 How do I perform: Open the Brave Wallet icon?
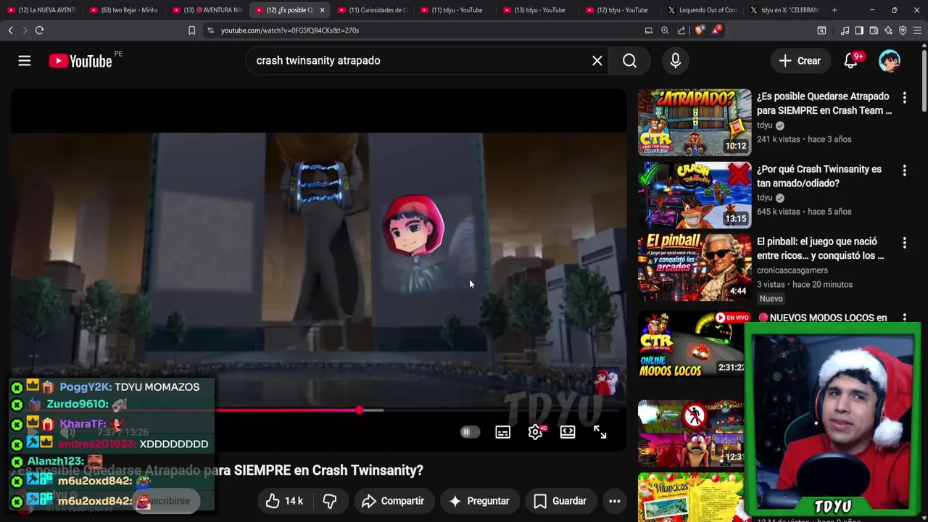tap(874, 30)
